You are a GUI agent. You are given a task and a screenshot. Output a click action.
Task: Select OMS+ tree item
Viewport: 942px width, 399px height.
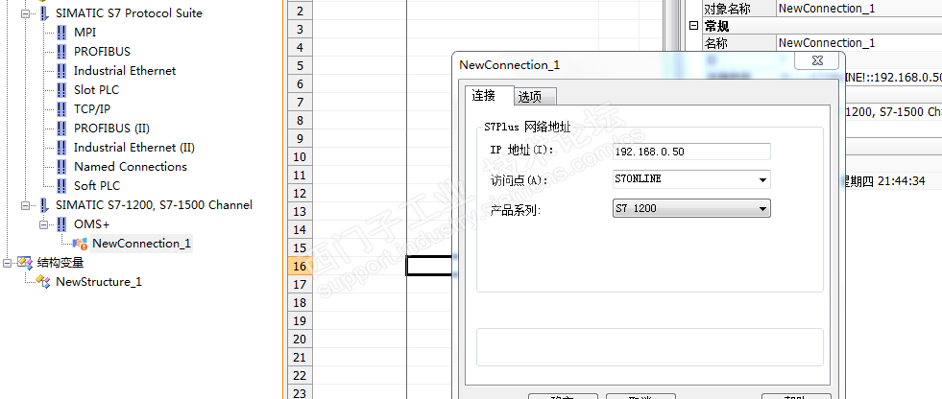pyautogui.click(x=92, y=224)
